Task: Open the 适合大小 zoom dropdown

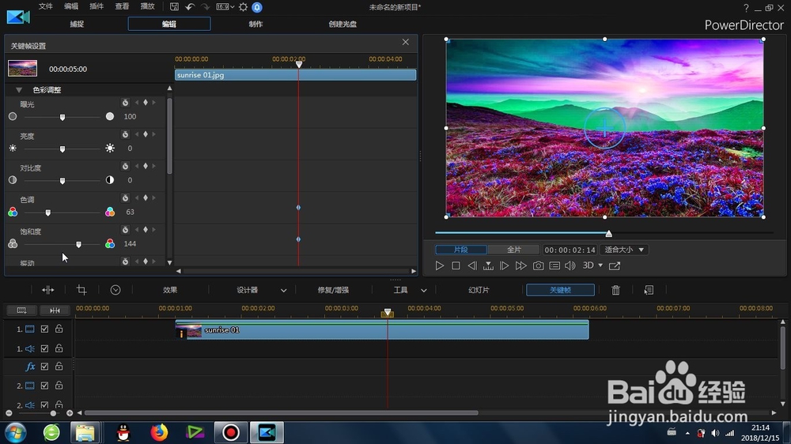Action: point(625,250)
